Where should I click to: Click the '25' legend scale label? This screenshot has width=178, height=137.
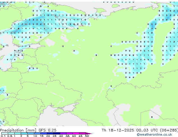54,136
